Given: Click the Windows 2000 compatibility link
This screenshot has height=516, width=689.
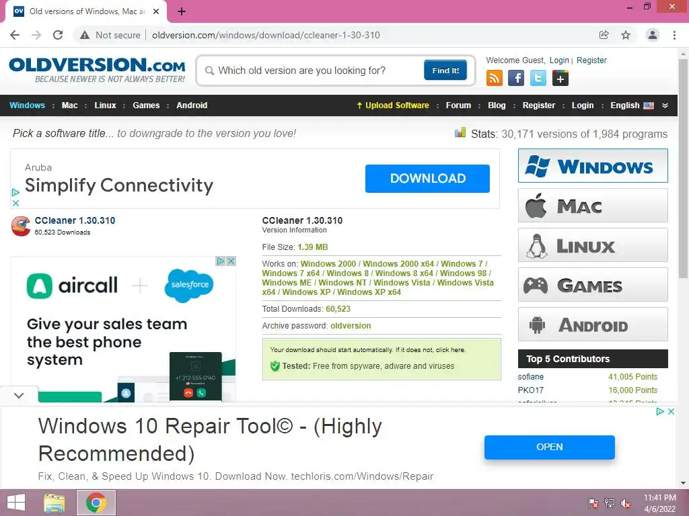Looking at the screenshot, I should pyautogui.click(x=328, y=263).
